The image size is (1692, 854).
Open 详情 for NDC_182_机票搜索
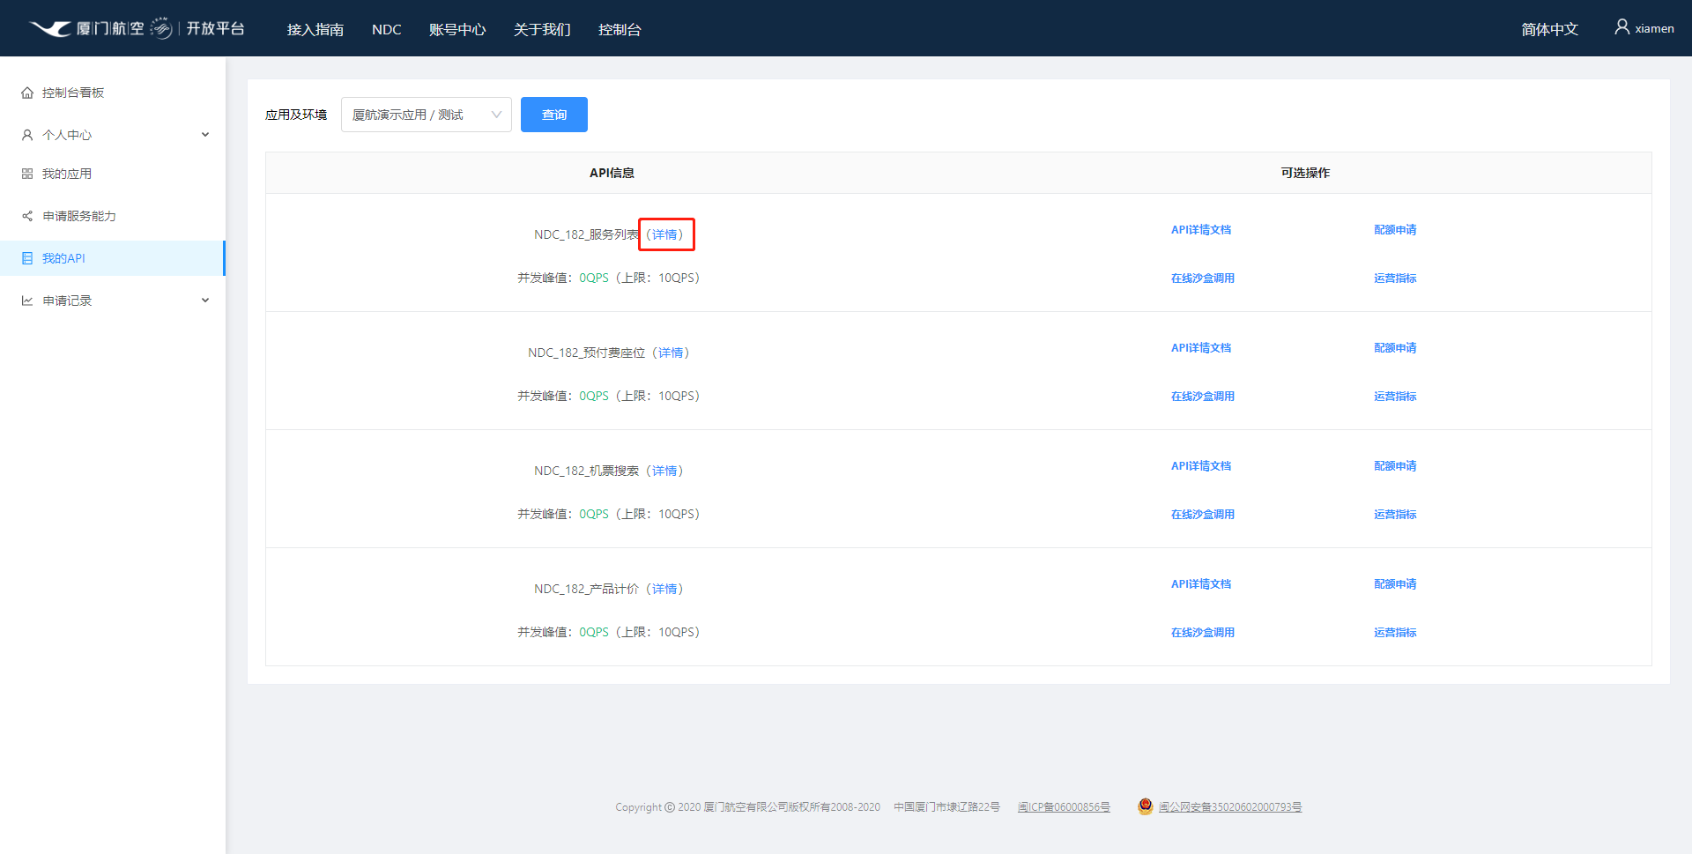point(664,471)
